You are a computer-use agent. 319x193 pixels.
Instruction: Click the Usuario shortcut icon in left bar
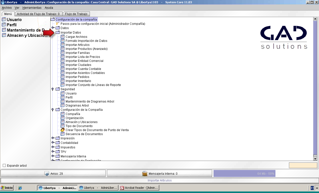pos(4,20)
